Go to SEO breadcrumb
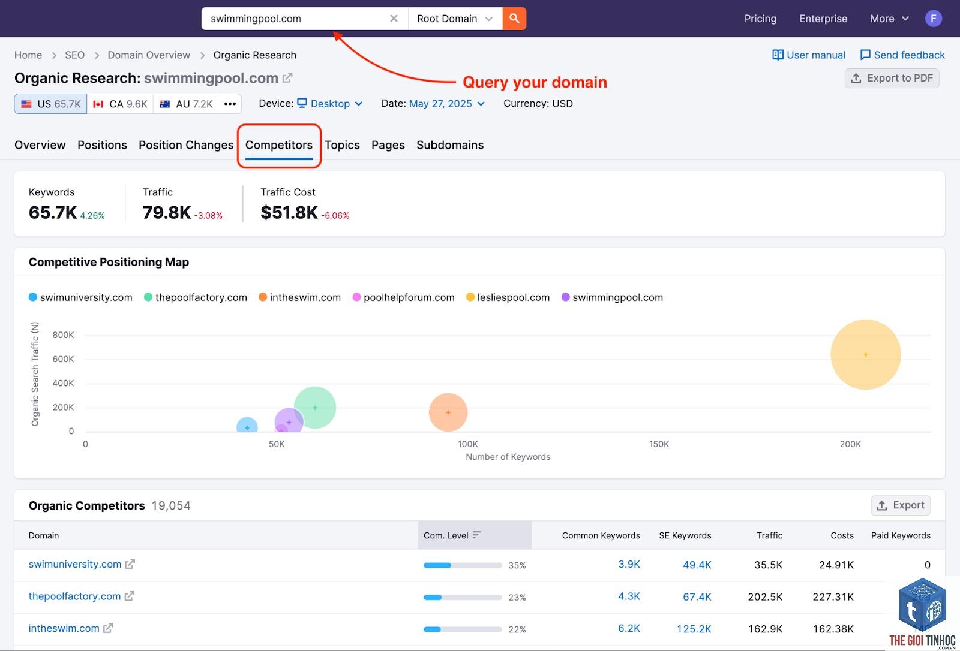The width and height of the screenshot is (960, 651). 75,55
